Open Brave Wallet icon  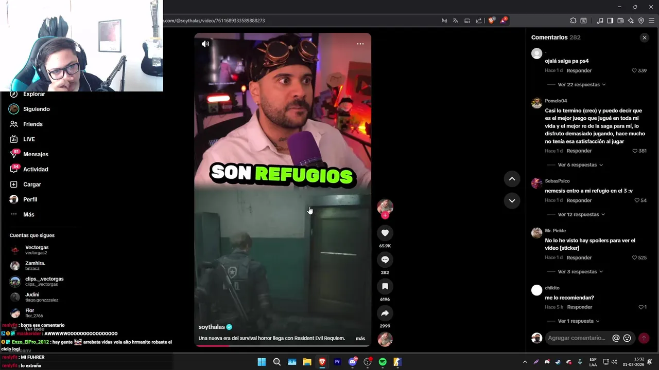[620, 21]
